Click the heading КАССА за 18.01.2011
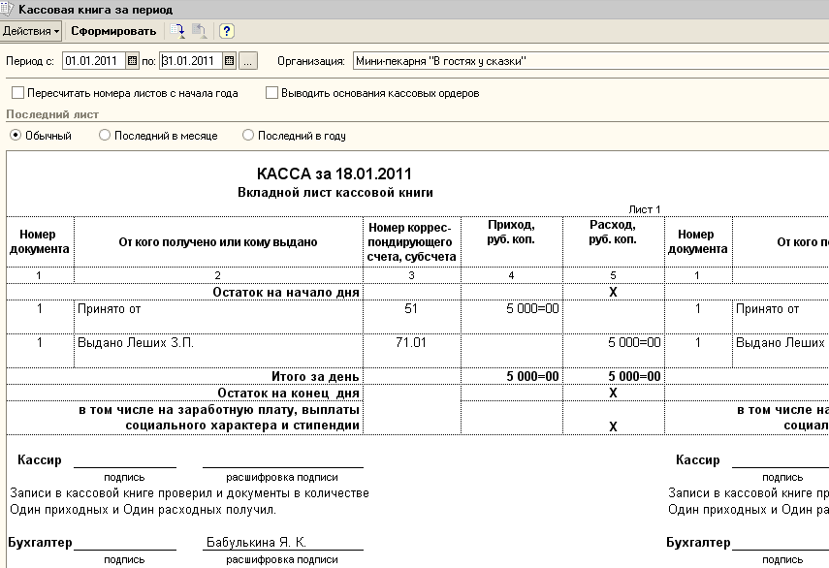 click(x=335, y=174)
